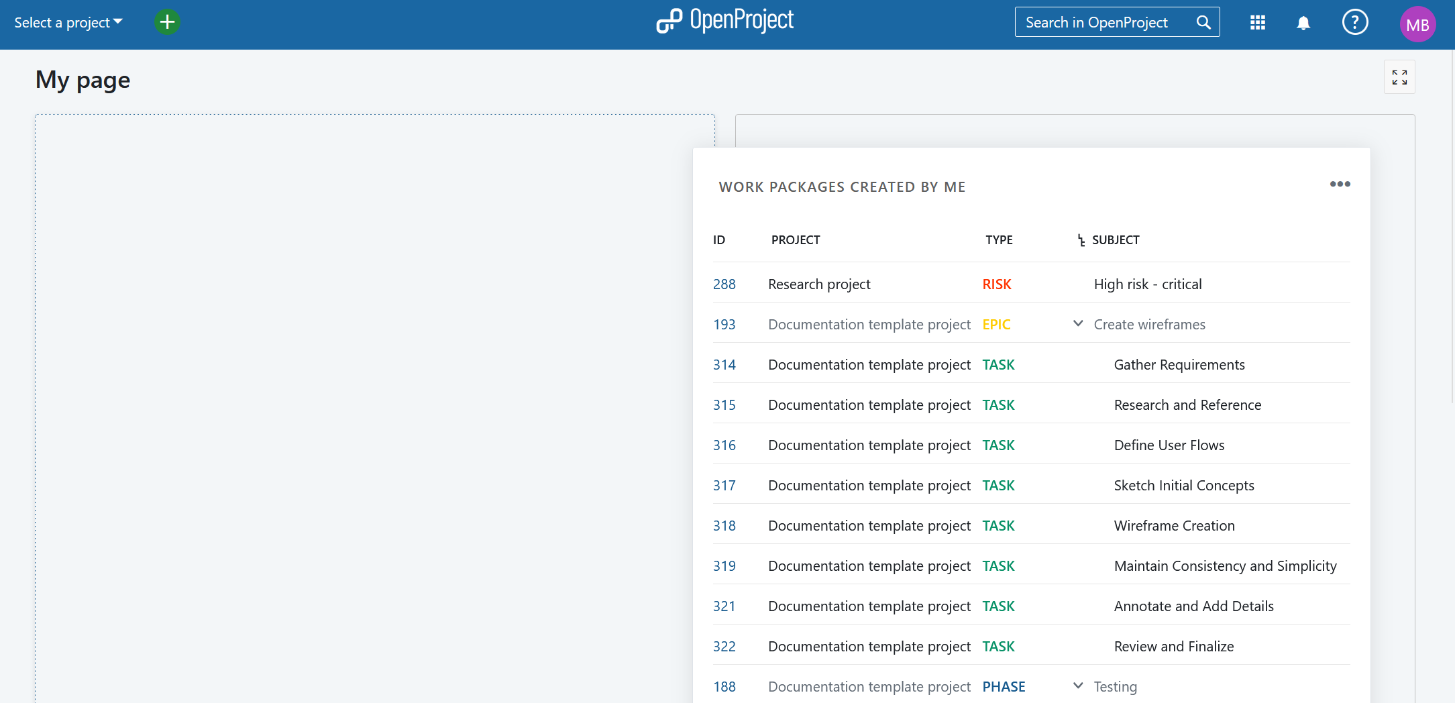Click the search magnifier icon
This screenshot has width=1455, height=703.
(1203, 23)
